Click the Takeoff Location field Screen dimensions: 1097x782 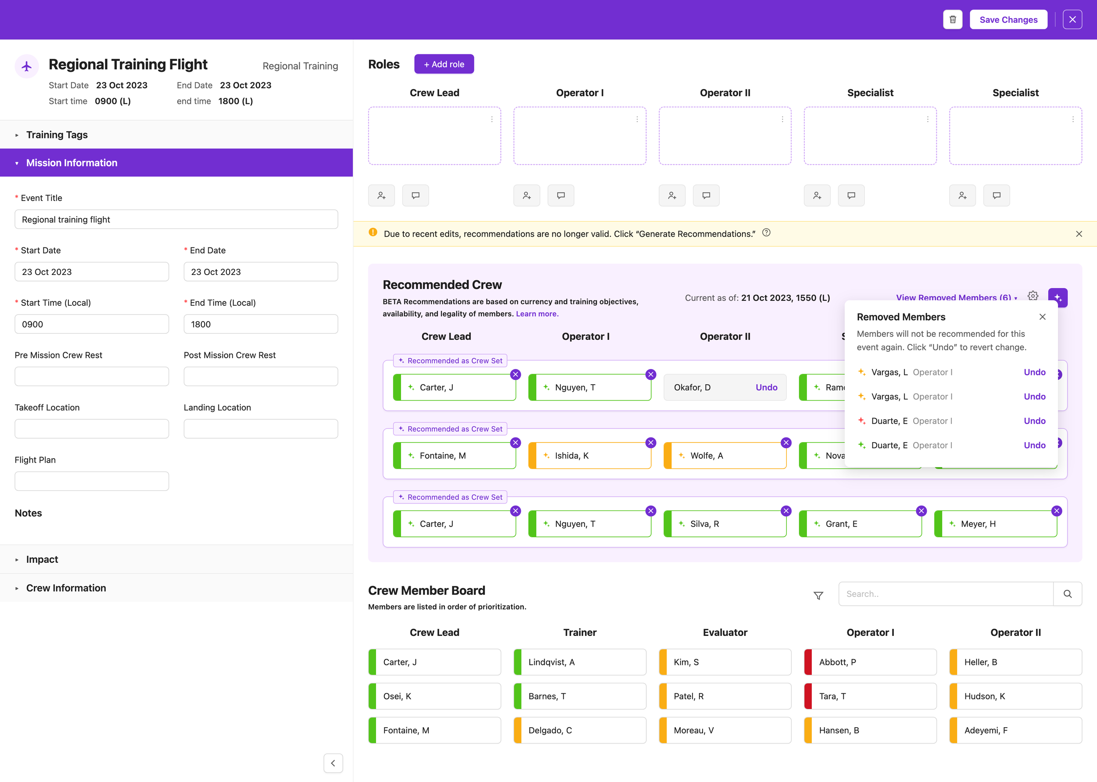pos(92,429)
